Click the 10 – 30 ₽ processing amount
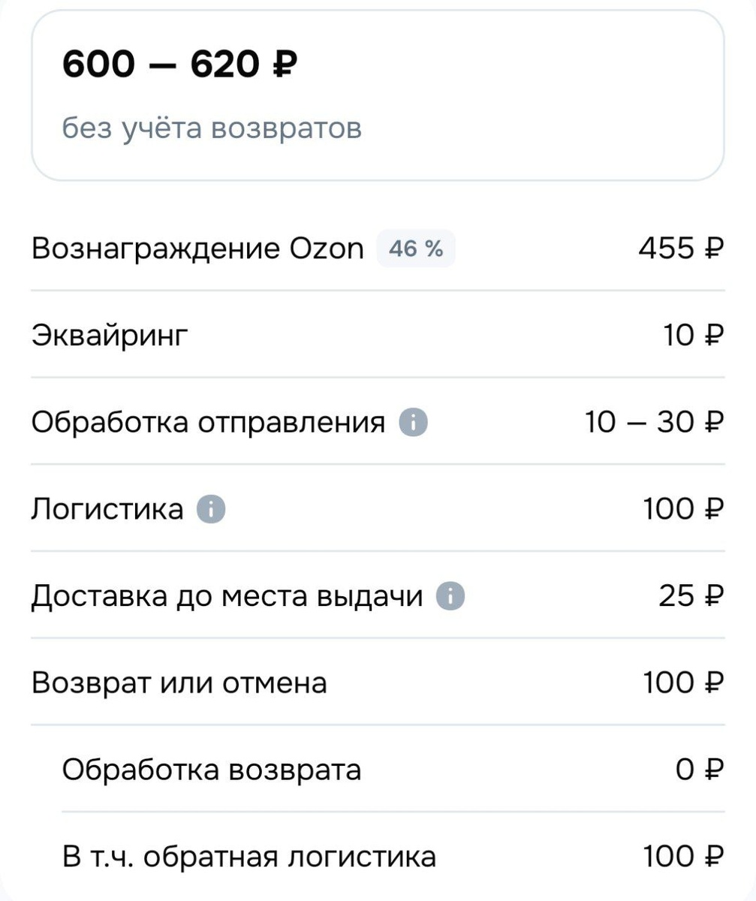The image size is (756, 901). point(653,423)
